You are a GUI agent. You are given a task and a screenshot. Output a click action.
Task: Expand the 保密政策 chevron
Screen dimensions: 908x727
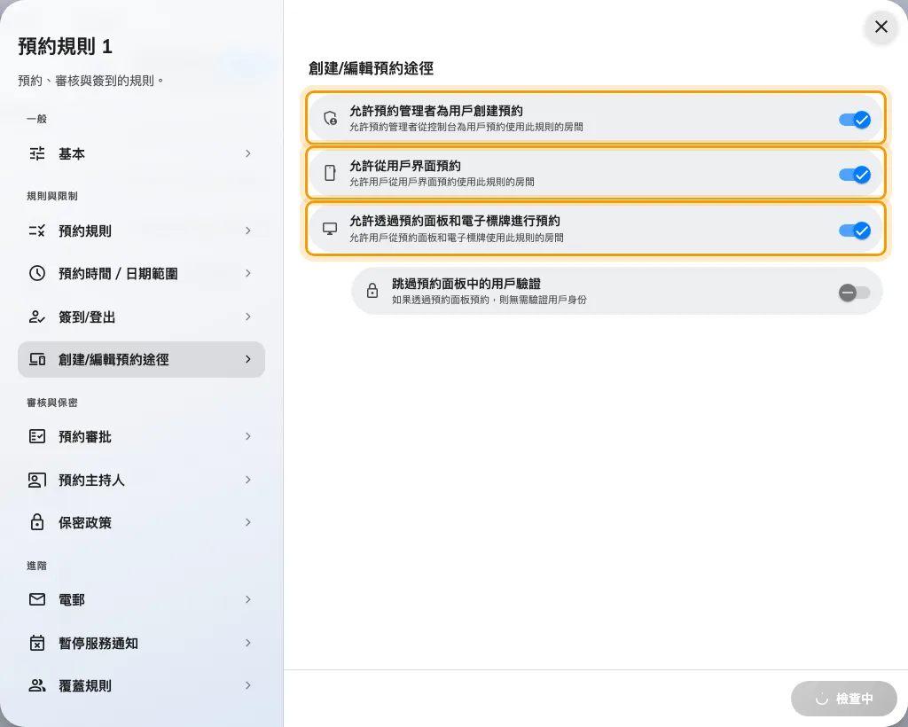coord(248,522)
